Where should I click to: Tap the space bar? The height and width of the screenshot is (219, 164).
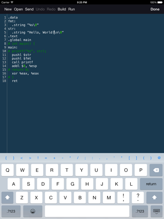(87, 211)
